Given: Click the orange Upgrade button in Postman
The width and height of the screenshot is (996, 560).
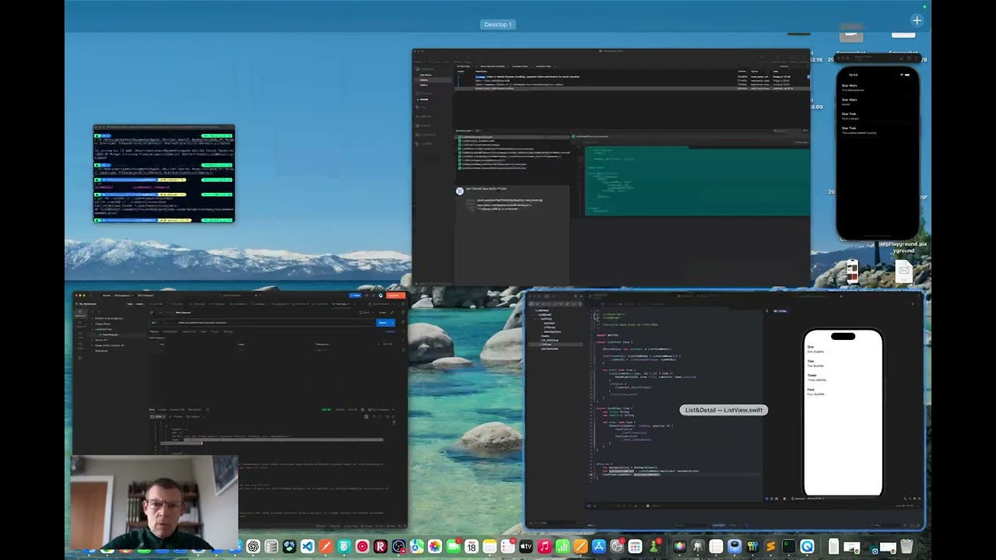Looking at the screenshot, I should point(395,296).
